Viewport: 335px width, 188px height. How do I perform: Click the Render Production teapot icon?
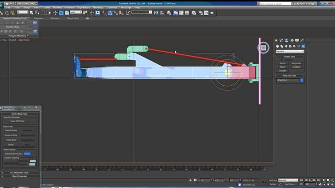pyautogui.click(x=212, y=13)
